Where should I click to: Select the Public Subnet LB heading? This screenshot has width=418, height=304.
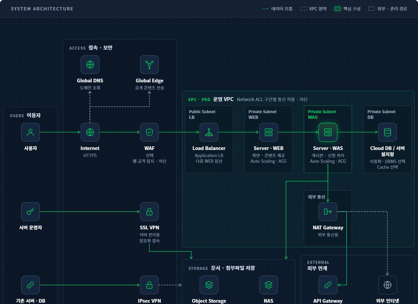click(202, 115)
